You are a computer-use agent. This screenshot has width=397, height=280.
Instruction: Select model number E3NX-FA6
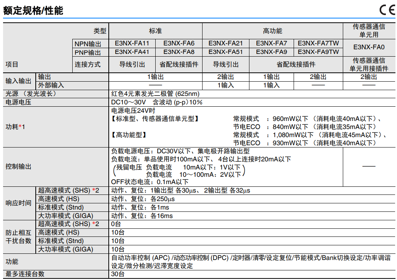(x=179, y=44)
